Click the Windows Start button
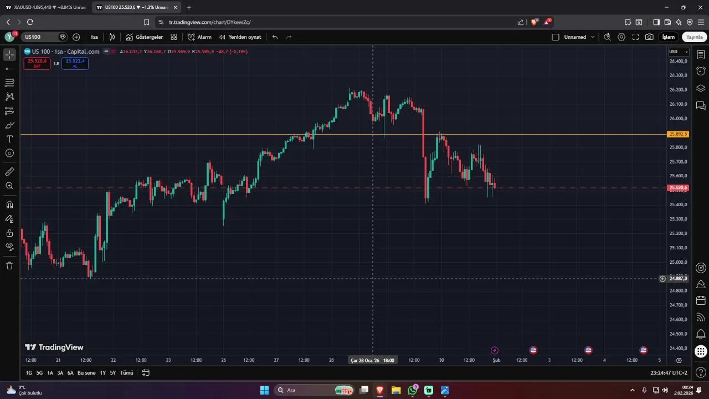The height and width of the screenshot is (399, 709). tap(264, 390)
